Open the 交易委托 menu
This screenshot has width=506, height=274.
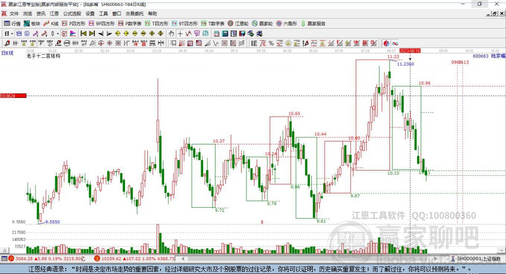coord(134,13)
